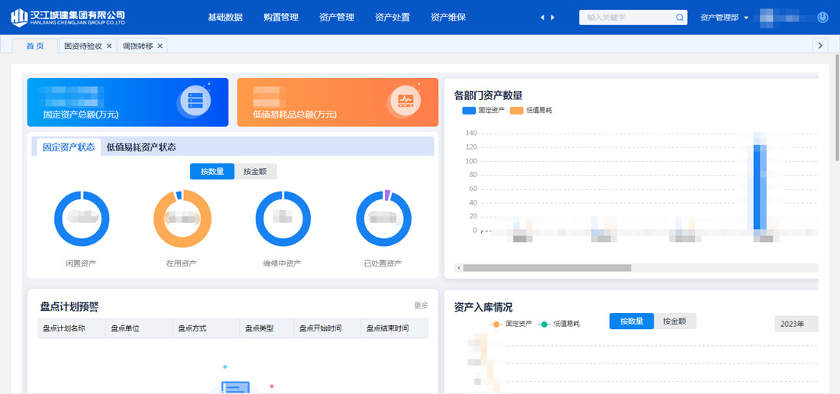Select 按金额 in 资产入库情况 panel
The image size is (840, 394).
(x=674, y=321)
